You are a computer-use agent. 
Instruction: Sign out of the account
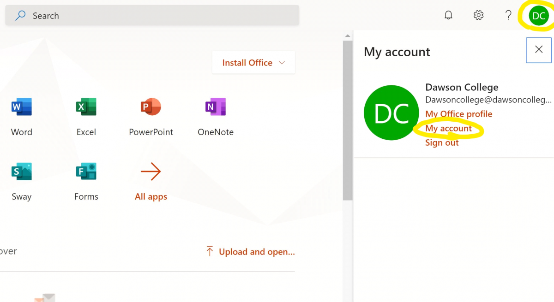442,142
